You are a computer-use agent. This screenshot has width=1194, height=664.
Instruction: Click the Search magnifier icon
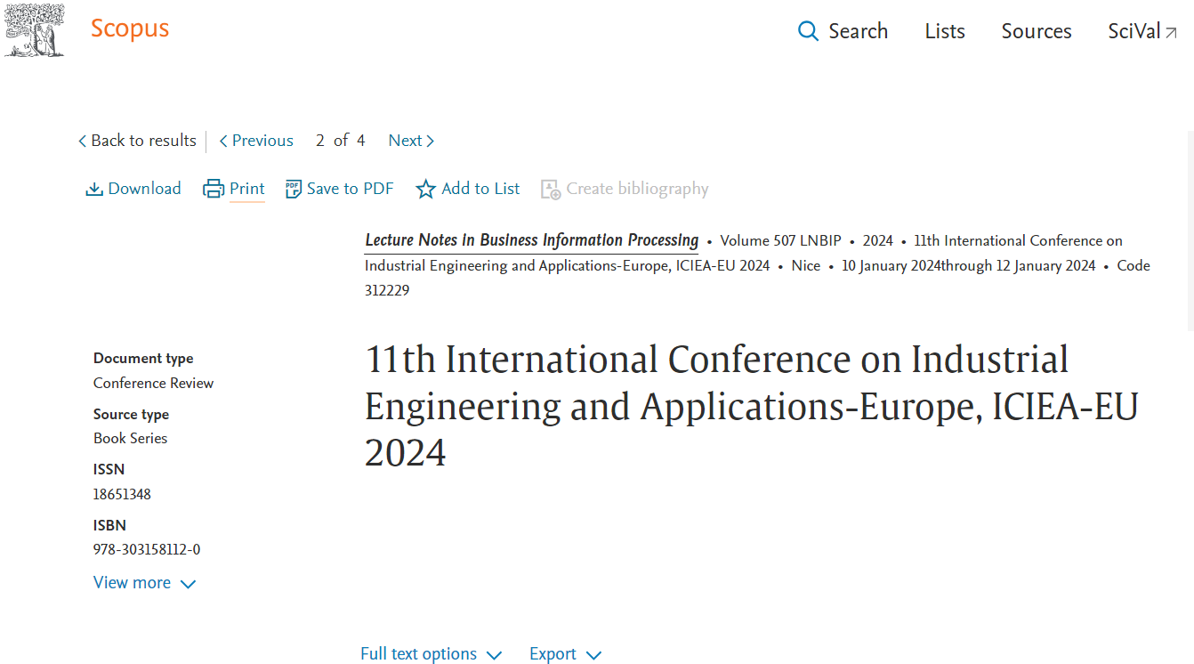click(808, 32)
